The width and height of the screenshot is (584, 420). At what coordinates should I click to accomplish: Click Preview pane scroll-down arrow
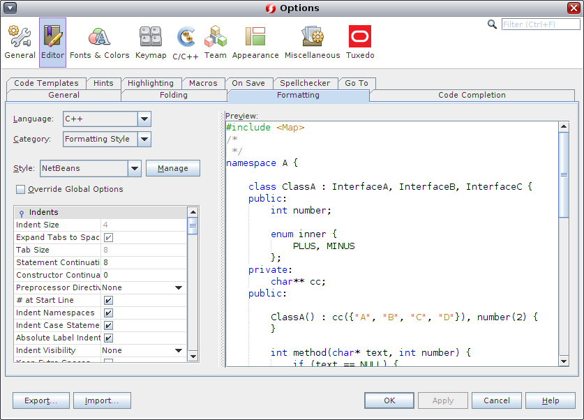click(x=564, y=361)
